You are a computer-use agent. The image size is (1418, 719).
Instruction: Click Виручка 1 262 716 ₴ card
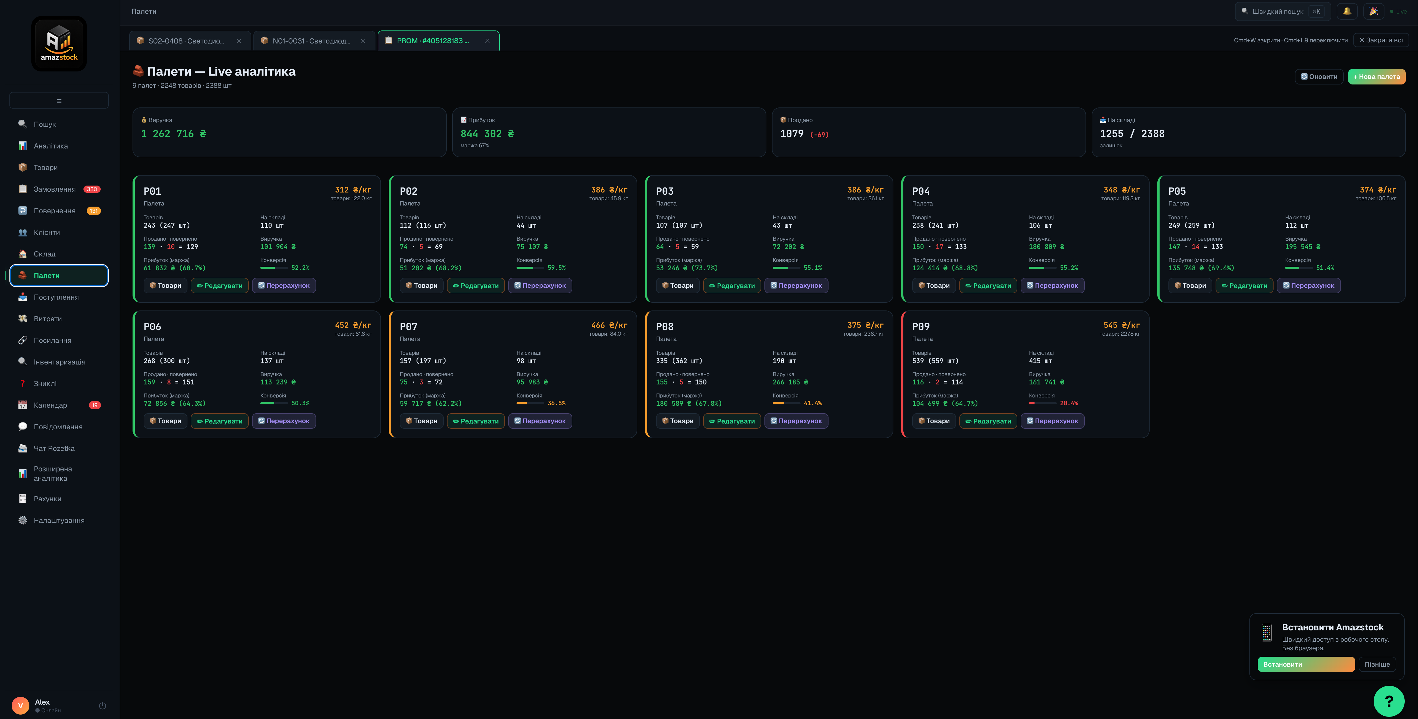tap(289, 132)
